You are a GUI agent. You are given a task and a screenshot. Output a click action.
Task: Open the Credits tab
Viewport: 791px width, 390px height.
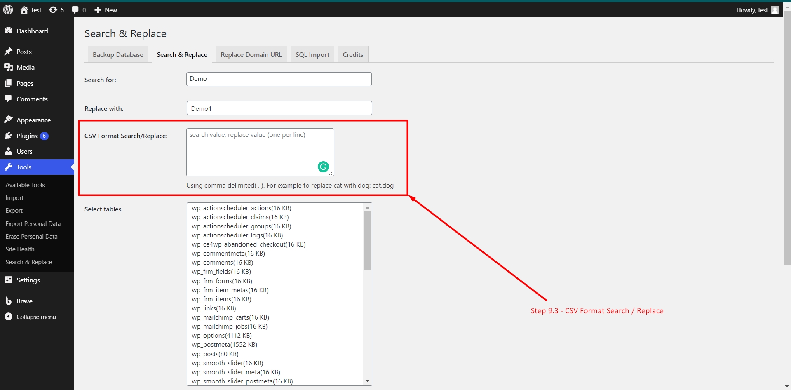(353, 54)
